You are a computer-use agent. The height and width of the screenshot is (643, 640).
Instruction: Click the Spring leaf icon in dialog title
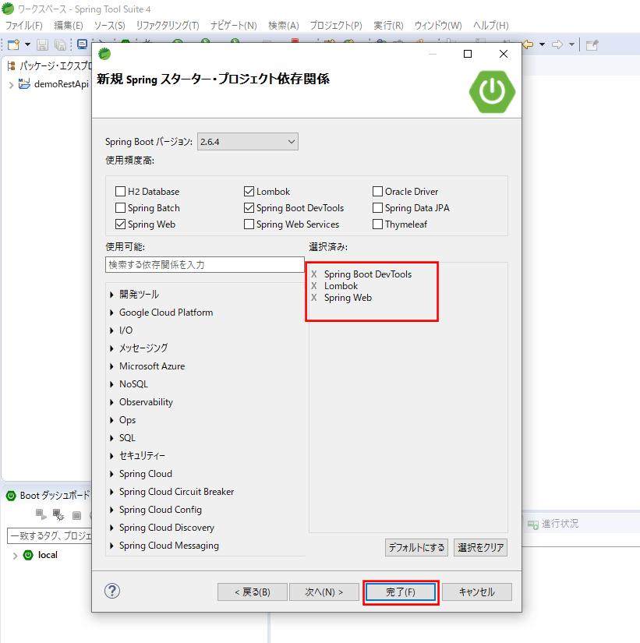tap(104, 54)
